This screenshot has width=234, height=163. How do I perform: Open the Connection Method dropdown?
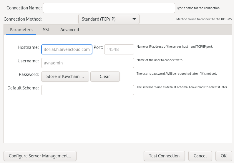(x=109, y=19)
